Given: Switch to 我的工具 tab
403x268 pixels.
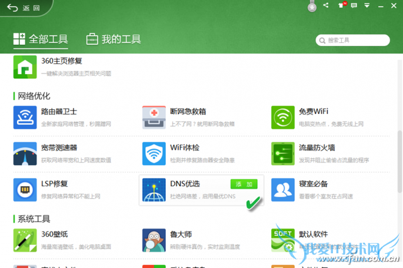Looking at the screenshot, I should pos(114,39).
